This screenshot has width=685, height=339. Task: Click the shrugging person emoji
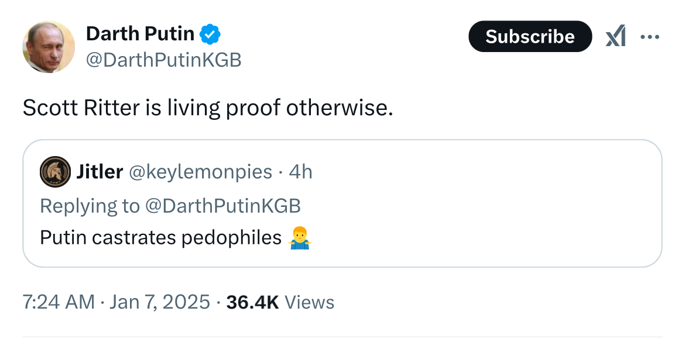pyautogui.click(x=300, y=238)
